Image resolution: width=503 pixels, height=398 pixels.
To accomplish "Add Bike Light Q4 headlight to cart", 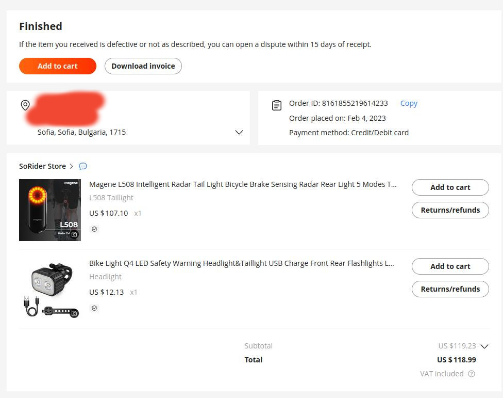I will [450, 266].
